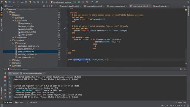Clear console output with the trash icon
The height and width of the screenshot is (107, 190).
coord(10,97)
